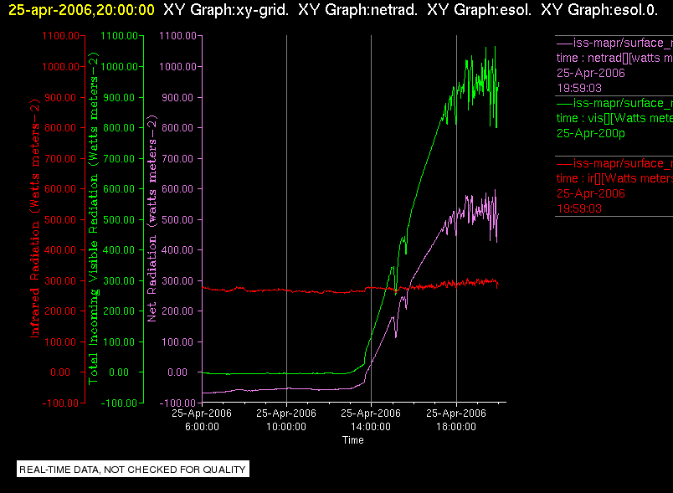
Task: Click 900.00 on the green visible axis
Action: (120, 97)
